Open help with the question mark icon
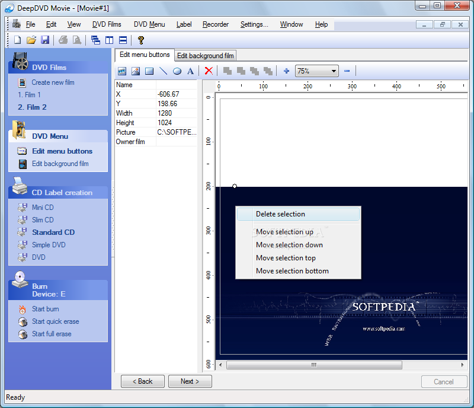The width and height of the screenshot is (474, 408). 140,40
